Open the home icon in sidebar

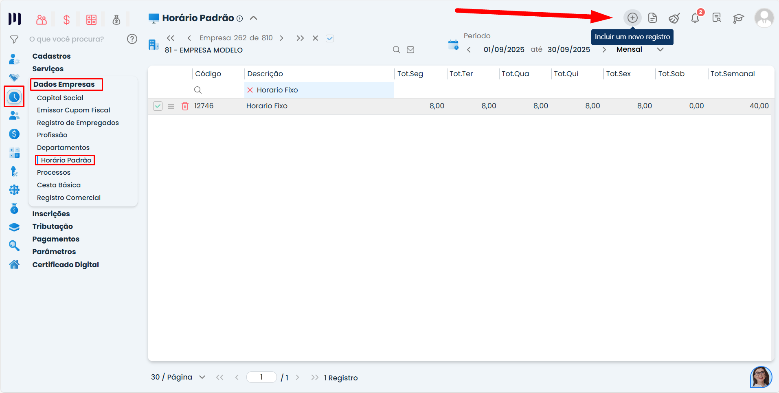tap(14, 264)
